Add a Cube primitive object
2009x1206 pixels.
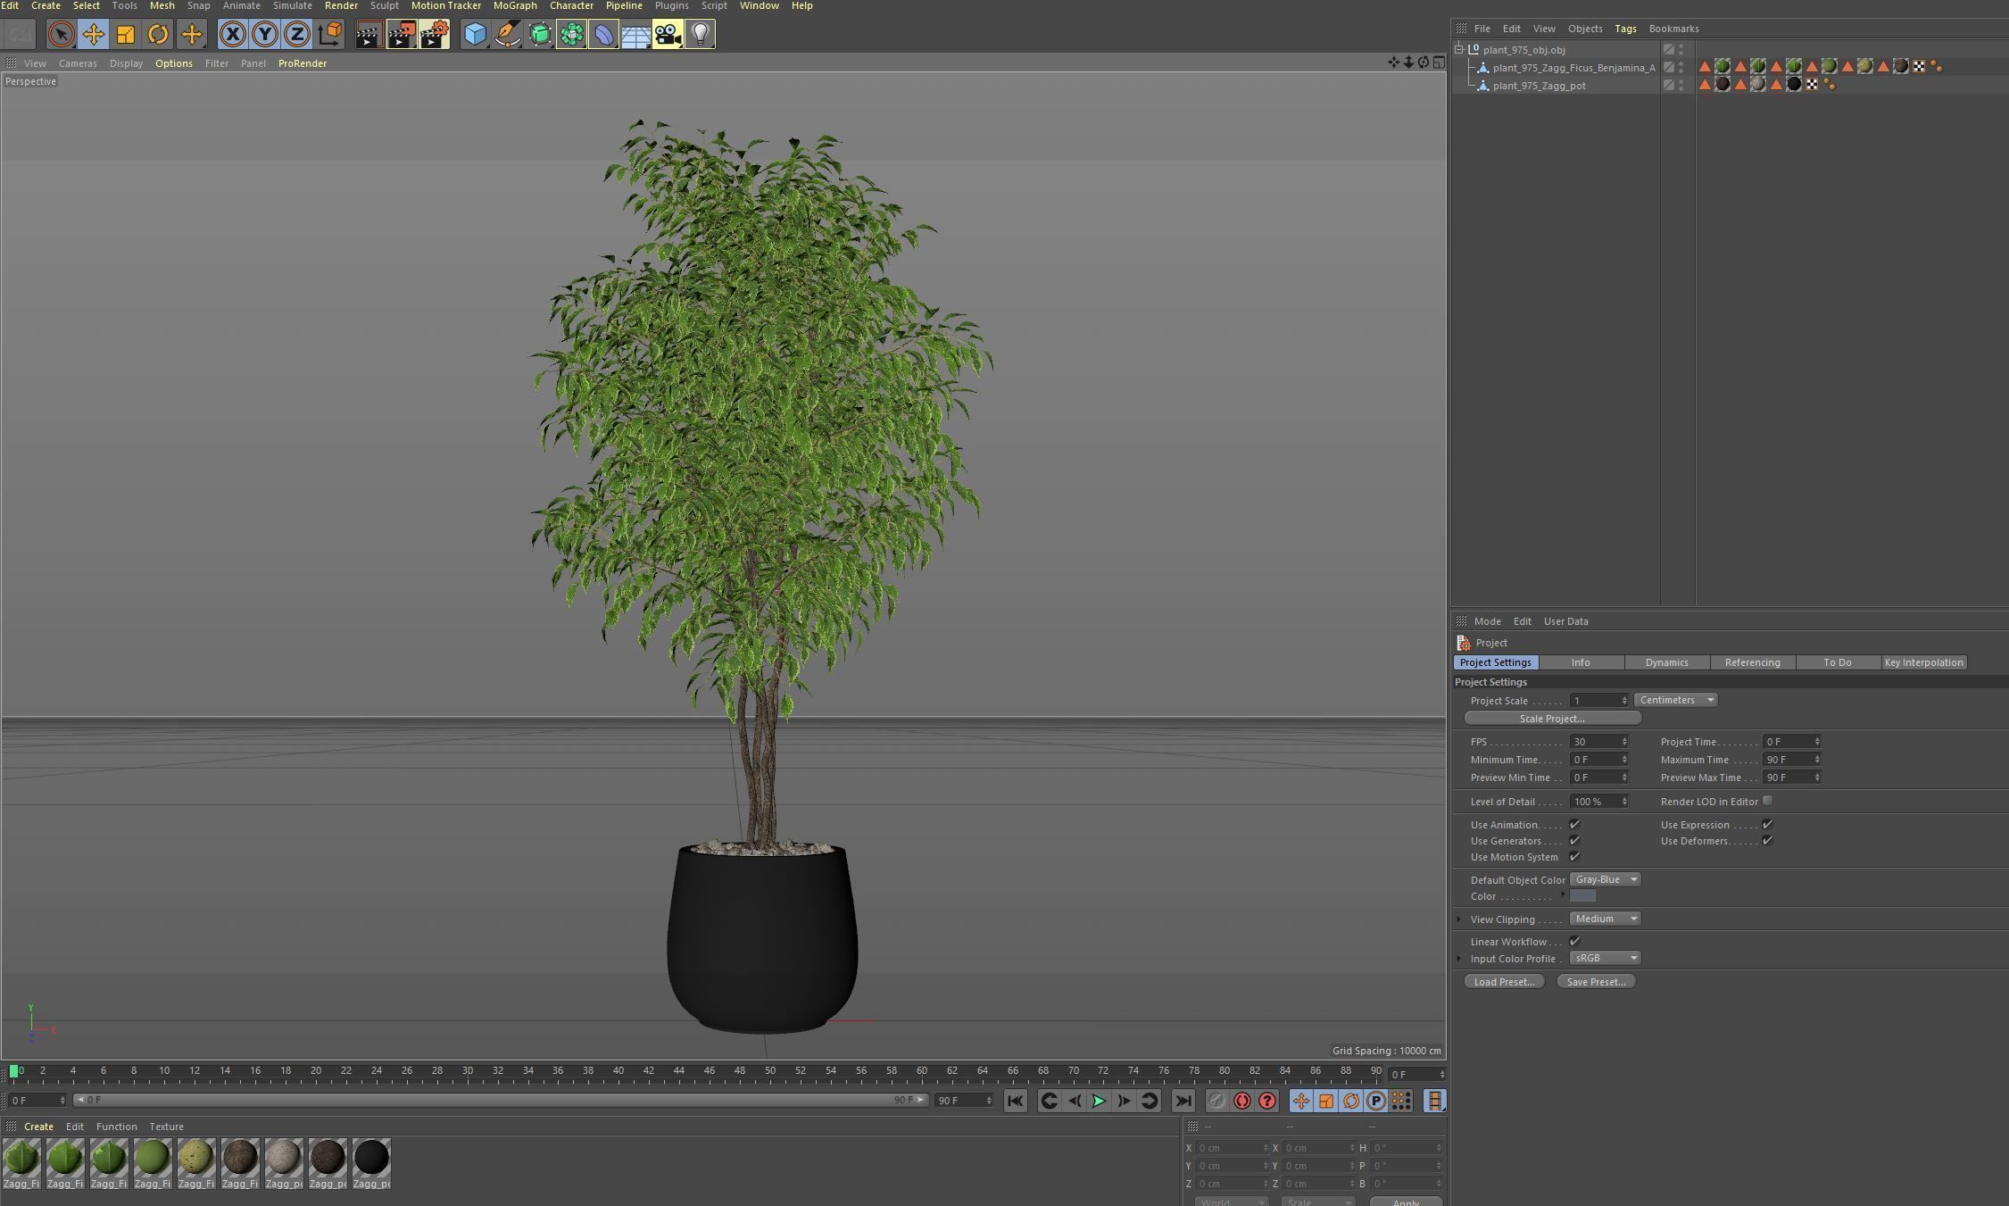[475, 35]
